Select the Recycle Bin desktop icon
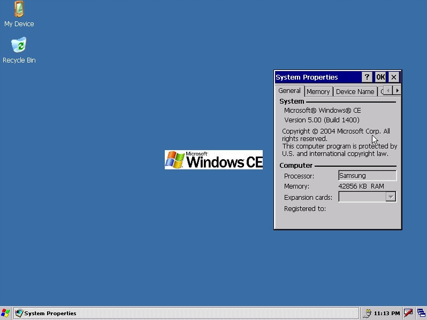The width and height of the screenshot is (427, 320). pyautogui.click(x=19, y=50)
